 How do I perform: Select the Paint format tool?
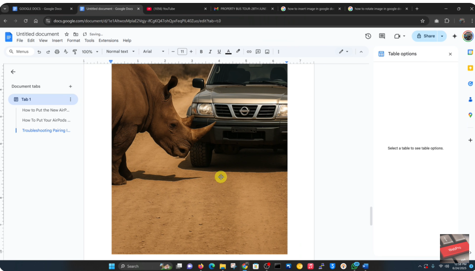pyautogui.click(x=75, y=51)
